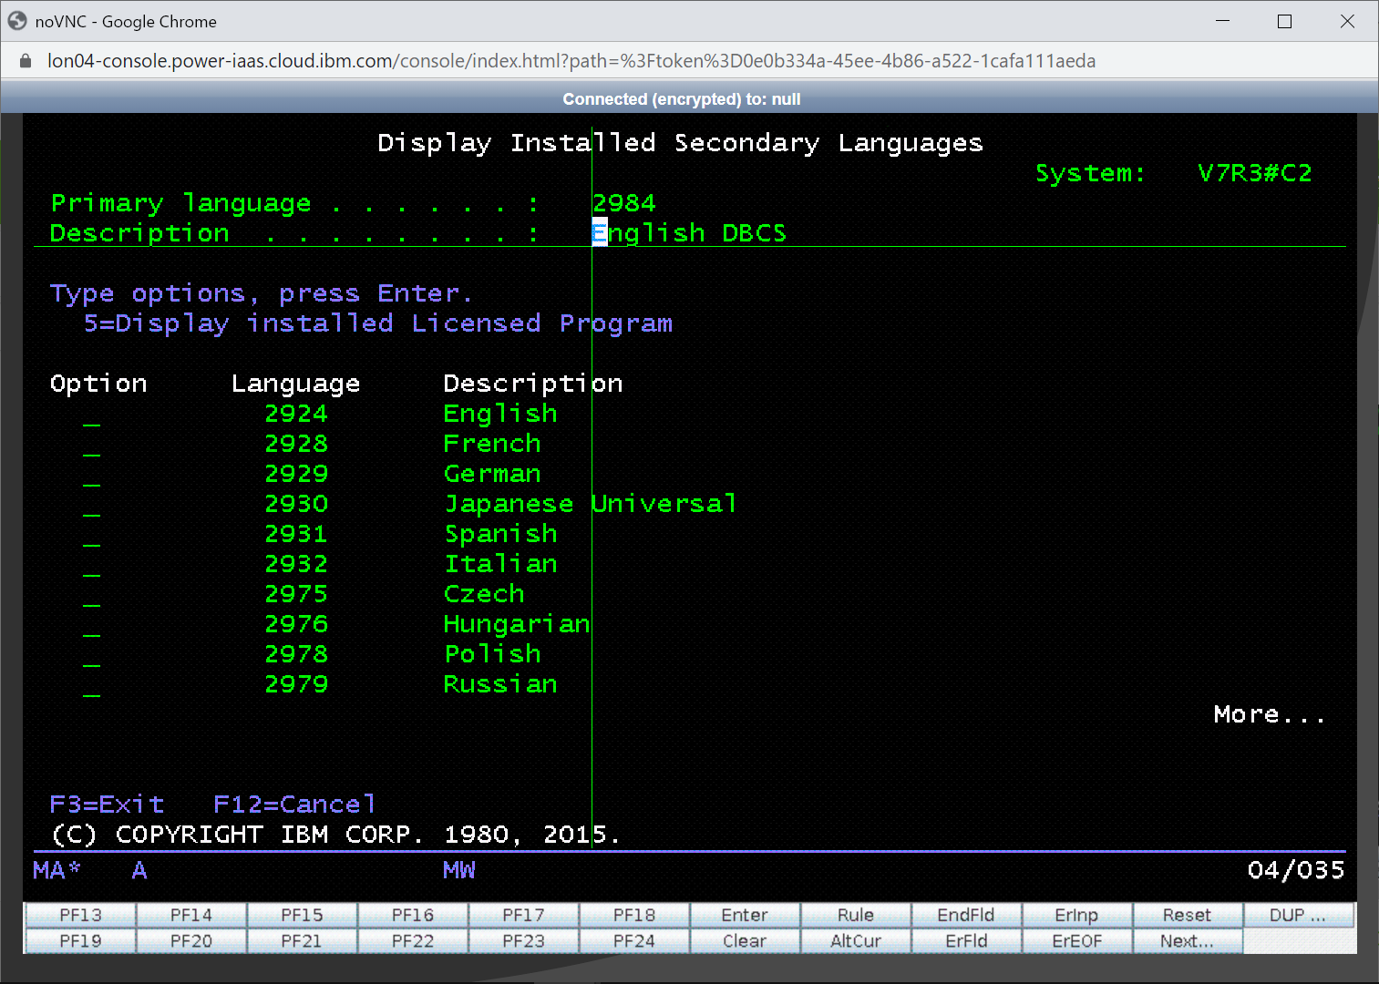The width and height of the screenshot is (1379, 984).
Task: Click system name V7R3#C2
Action: point(1254,173)
